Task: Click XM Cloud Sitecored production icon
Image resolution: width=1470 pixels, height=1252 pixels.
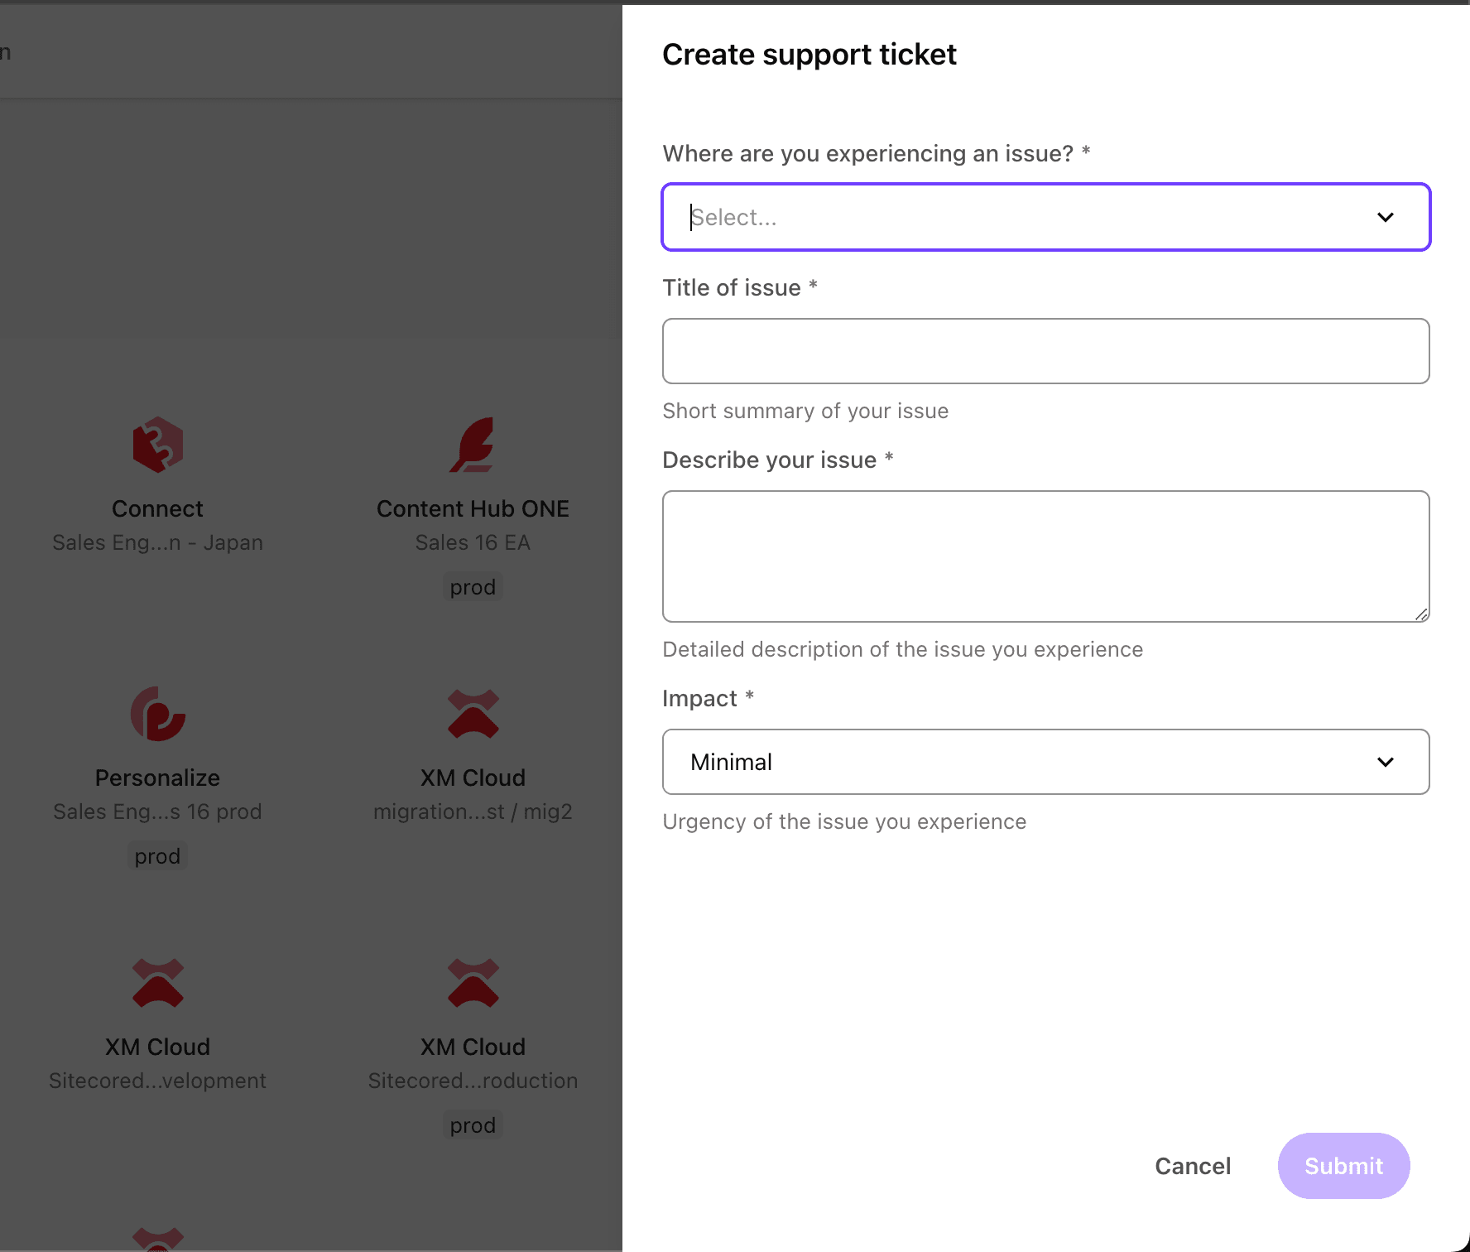Action: tap(473, 983)
